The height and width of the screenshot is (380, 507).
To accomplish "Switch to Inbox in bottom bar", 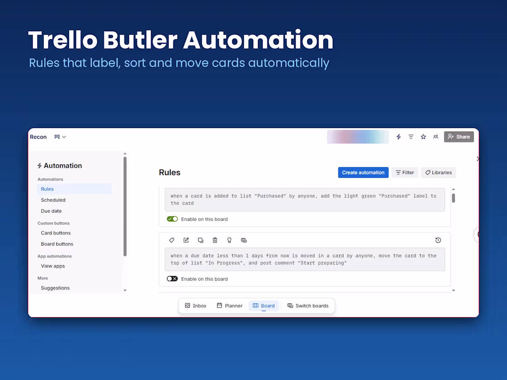I will (x=195, y=306).
